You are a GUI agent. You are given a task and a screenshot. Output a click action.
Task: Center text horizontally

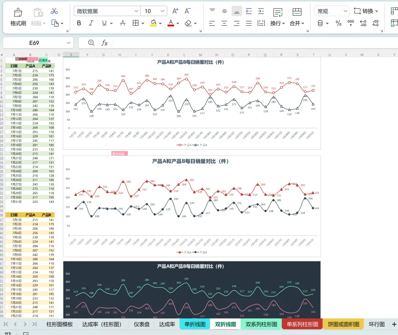tap(224, 23)
